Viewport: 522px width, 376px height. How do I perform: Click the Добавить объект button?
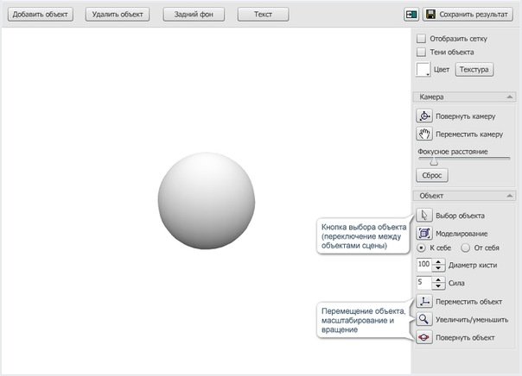tap(41, 15)
